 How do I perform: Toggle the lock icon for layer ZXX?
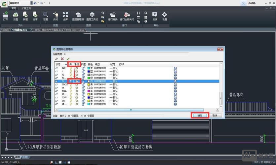[x=83, y=101]
